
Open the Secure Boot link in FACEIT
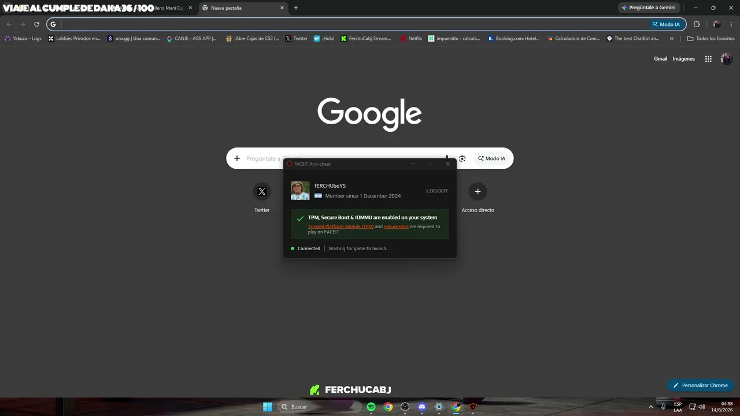click(396, 226)
